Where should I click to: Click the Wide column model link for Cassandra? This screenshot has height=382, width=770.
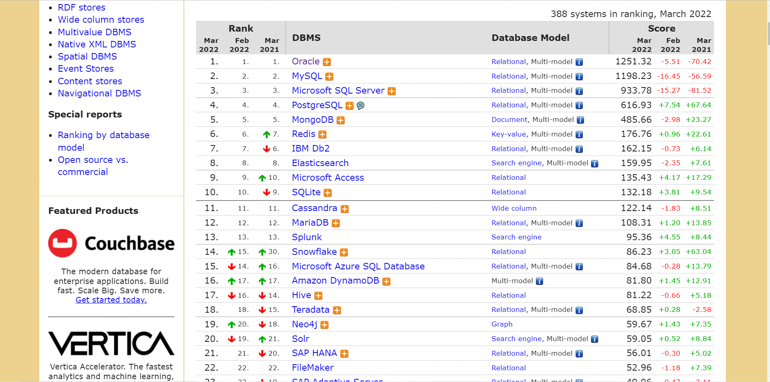pyautogui.click(x=514, y=208)
